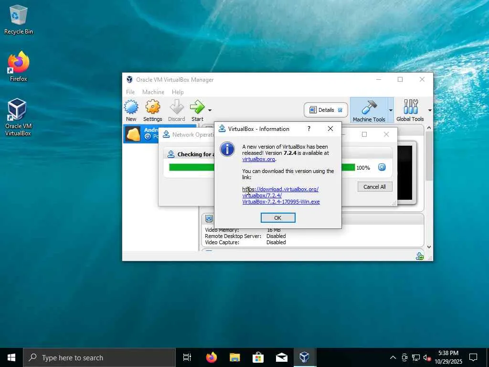The height and width of the screenshot is (367, 489).
Task: Close the Network Operations window
Action: (386, 134)
